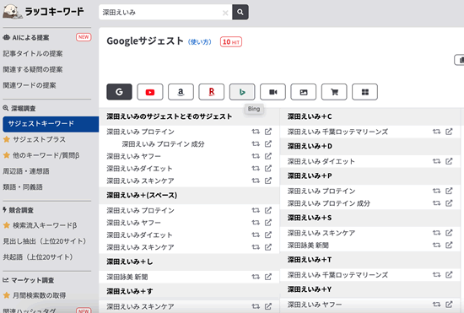Click 深田えいみ ヤフー keyword in first section

coord(134,156)
